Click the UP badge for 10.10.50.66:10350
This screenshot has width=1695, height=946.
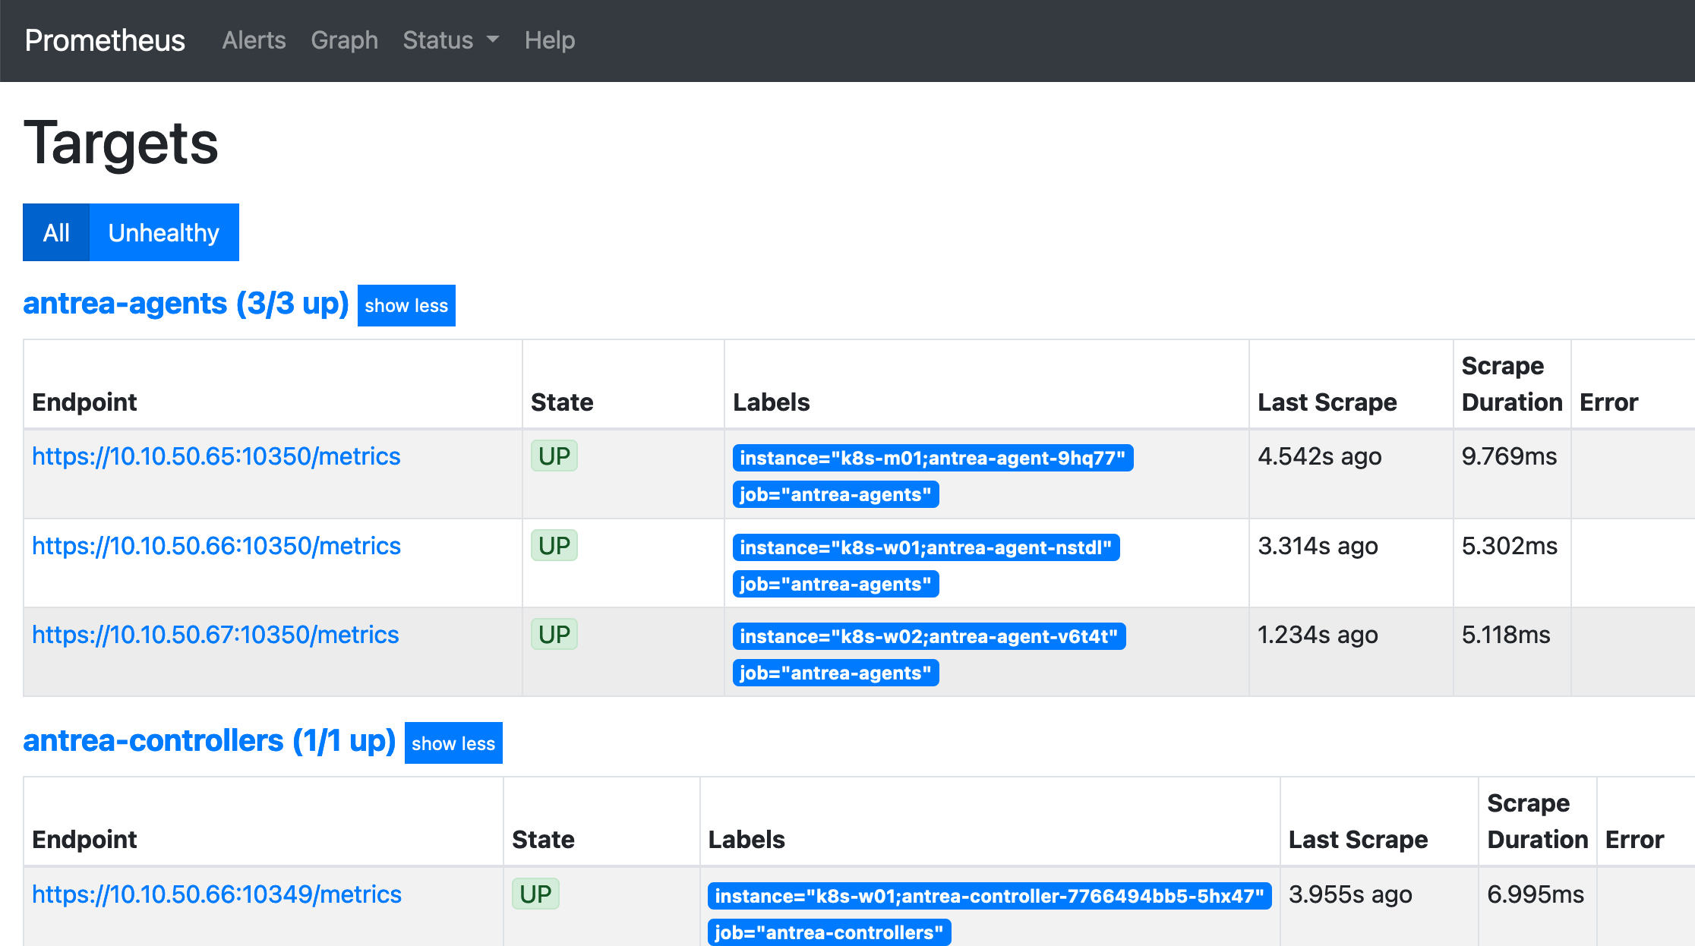click(554, 546)
